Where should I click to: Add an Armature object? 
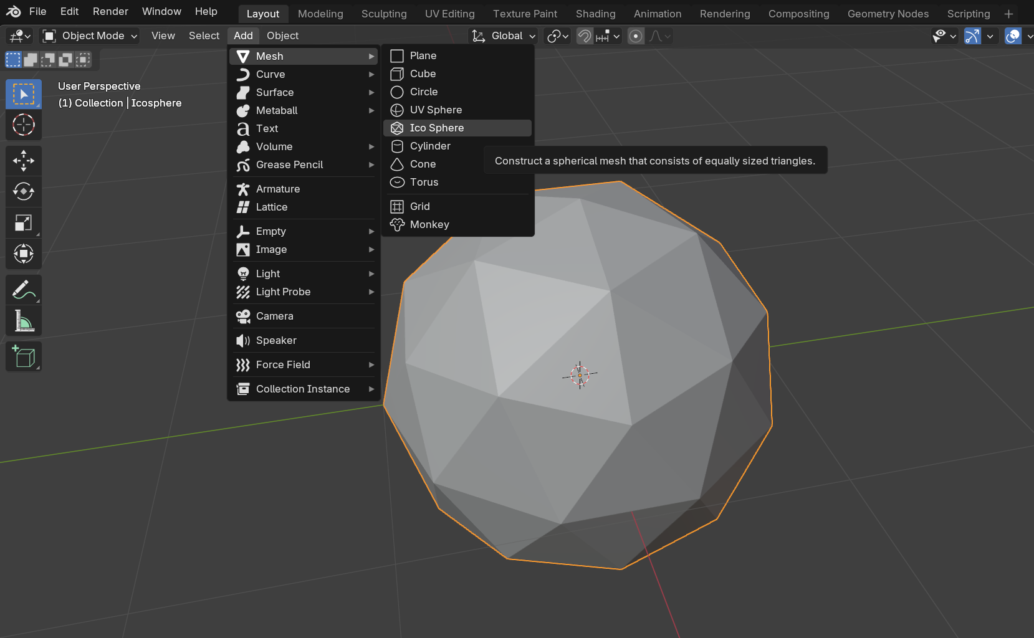(x=304, y=189)
